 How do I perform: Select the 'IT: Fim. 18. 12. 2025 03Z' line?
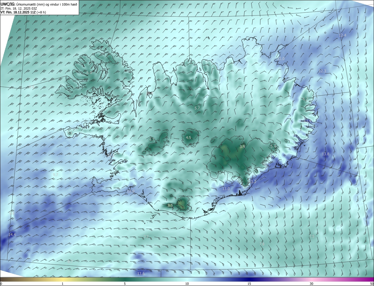pos(18,8)
